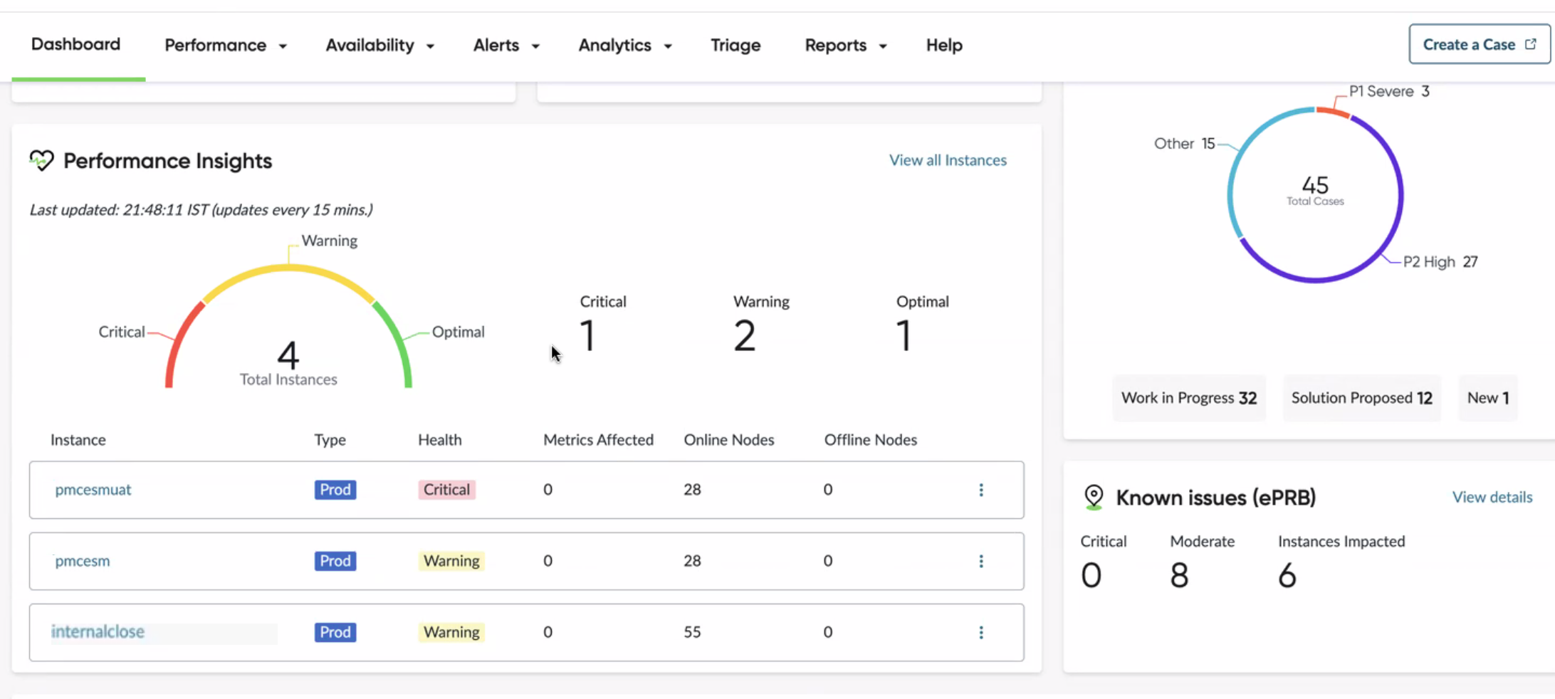
Task: Open the pmcesm instance
Action: coord(83,561)
